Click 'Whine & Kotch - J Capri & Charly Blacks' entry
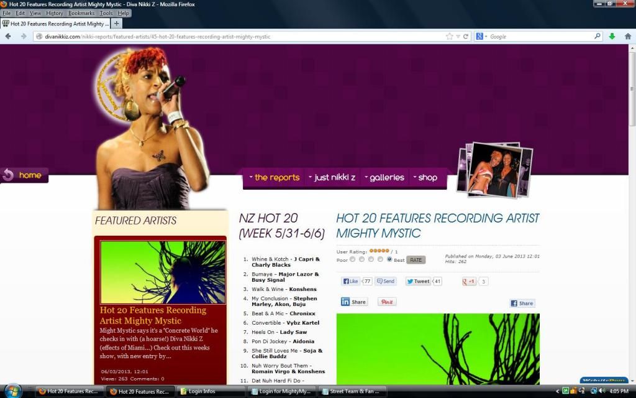The height and width of the screenshot is (398, 636). pyautogui.click(x=286, y=262)
